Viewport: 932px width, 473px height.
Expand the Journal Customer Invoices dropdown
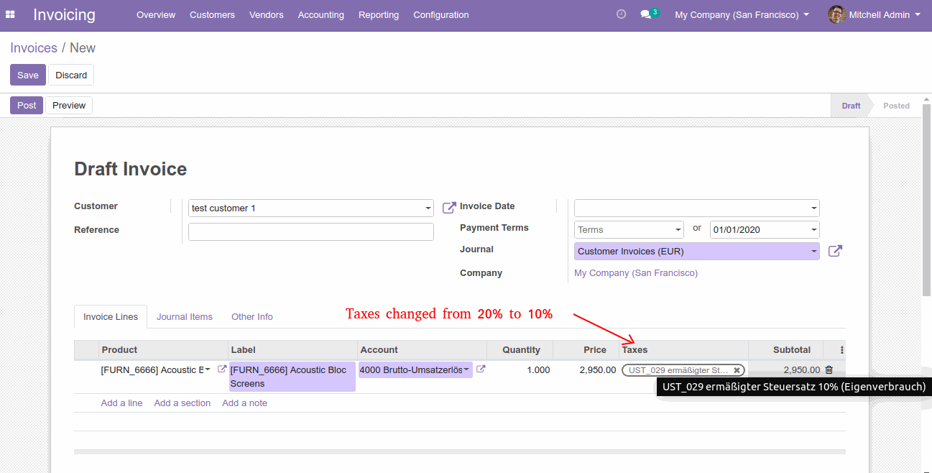click(814, 252)
